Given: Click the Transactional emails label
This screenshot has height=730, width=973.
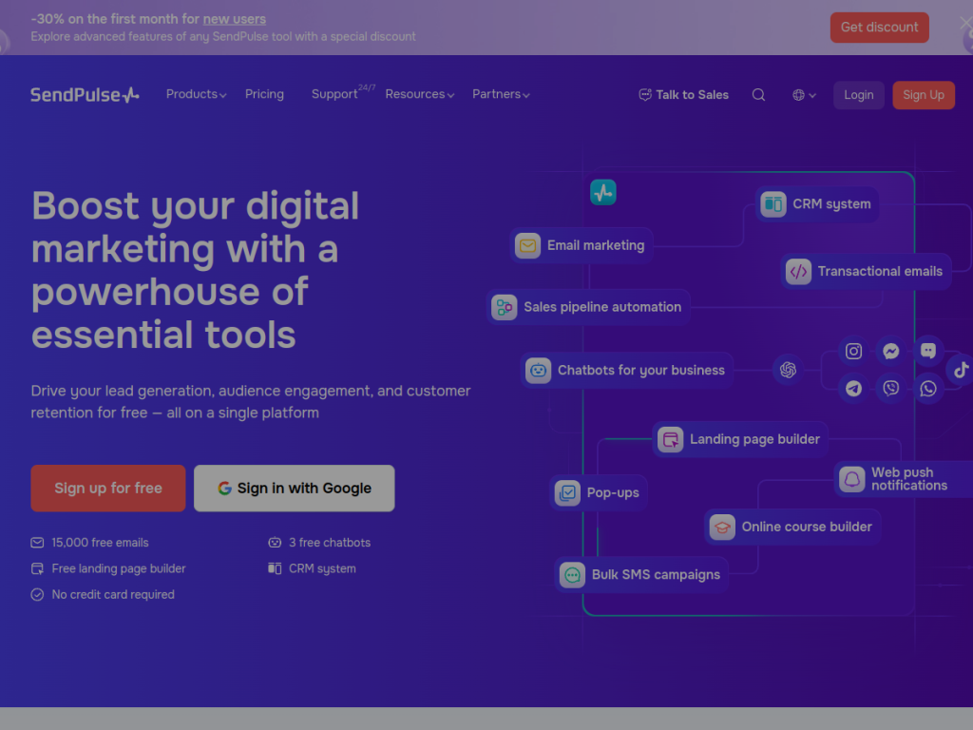Looking at the screenshot, I should [x=880, y=271].
